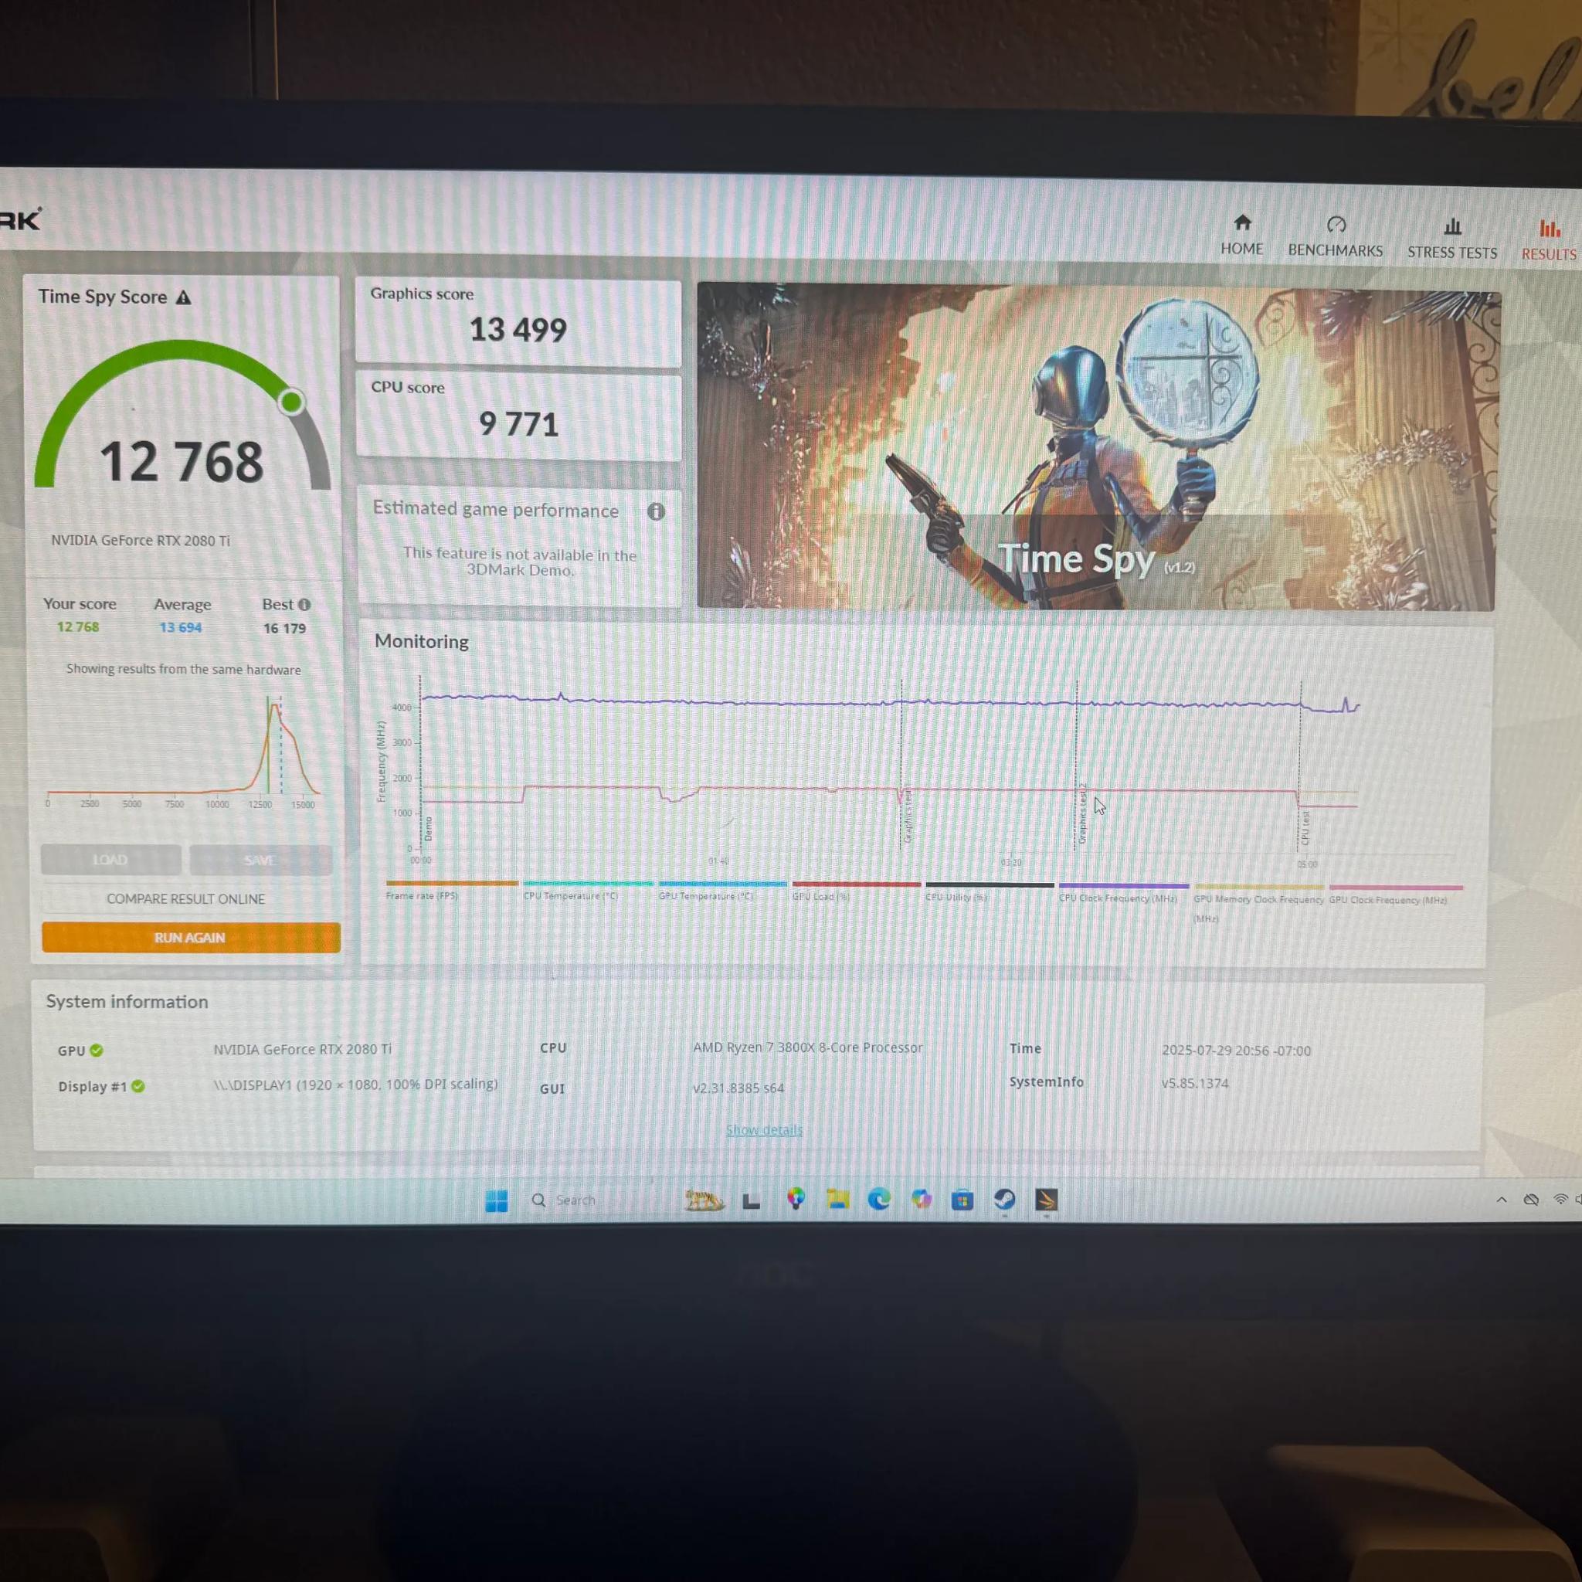This screenshot has width=1582, height=1582.
Task: Toggle GPU Clock Frequency graph legend
Action: (x=1395, y=895)
